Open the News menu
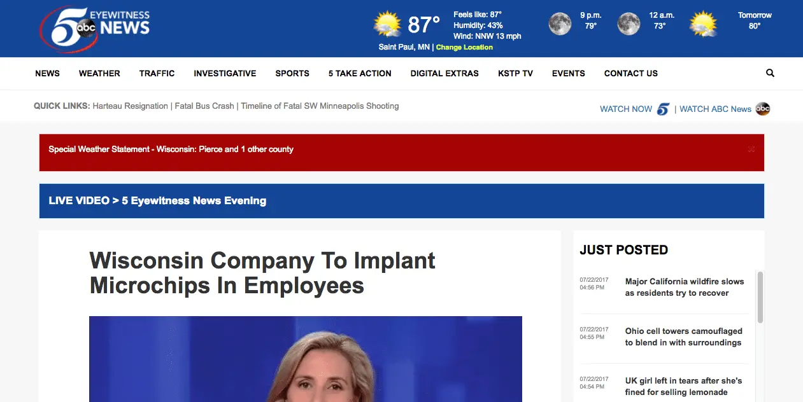The image size is (803, 402). (47, 73)
